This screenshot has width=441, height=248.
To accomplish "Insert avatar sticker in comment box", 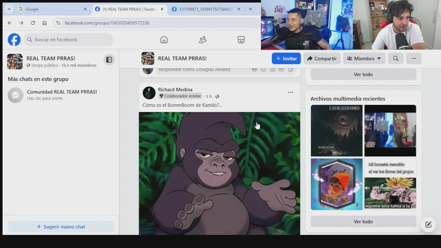I will tap(254, 69).
